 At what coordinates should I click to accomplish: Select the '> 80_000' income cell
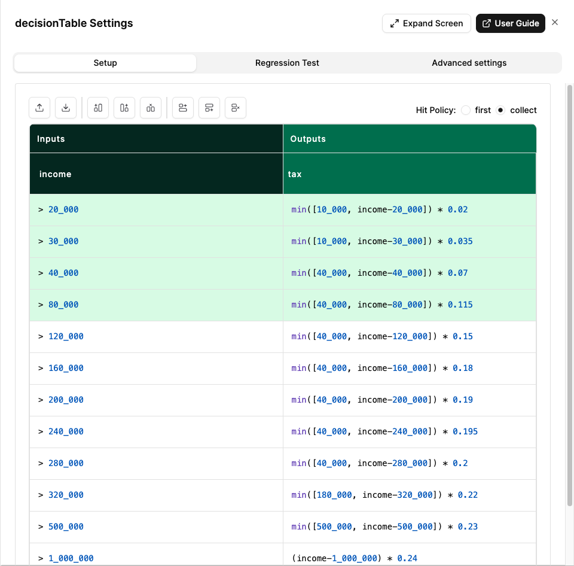[156, 305]
